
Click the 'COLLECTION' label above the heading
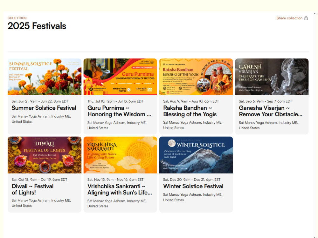coord(17,18)
